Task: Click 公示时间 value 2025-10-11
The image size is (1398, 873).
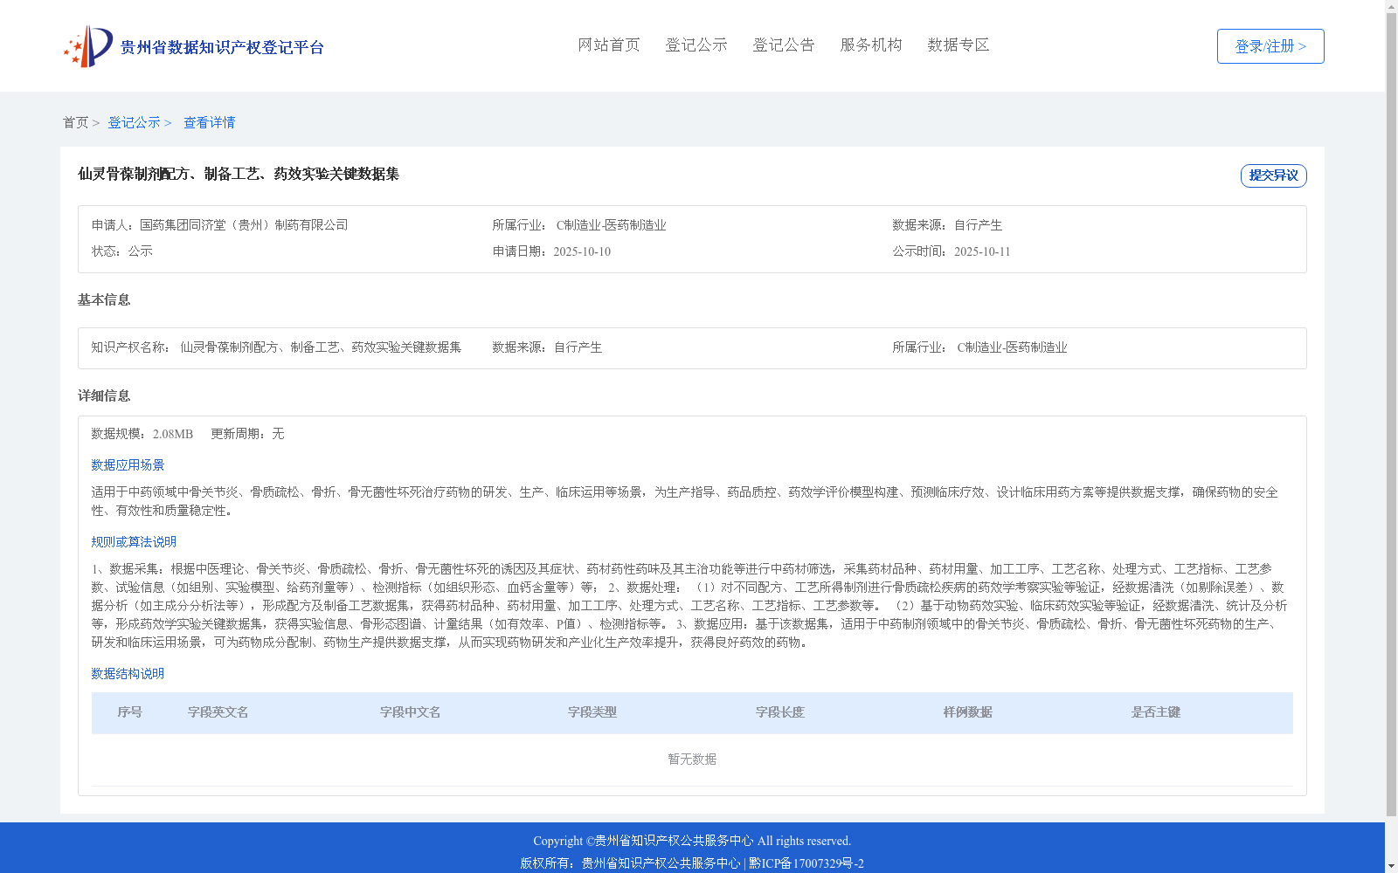Action: pos(982,251)
